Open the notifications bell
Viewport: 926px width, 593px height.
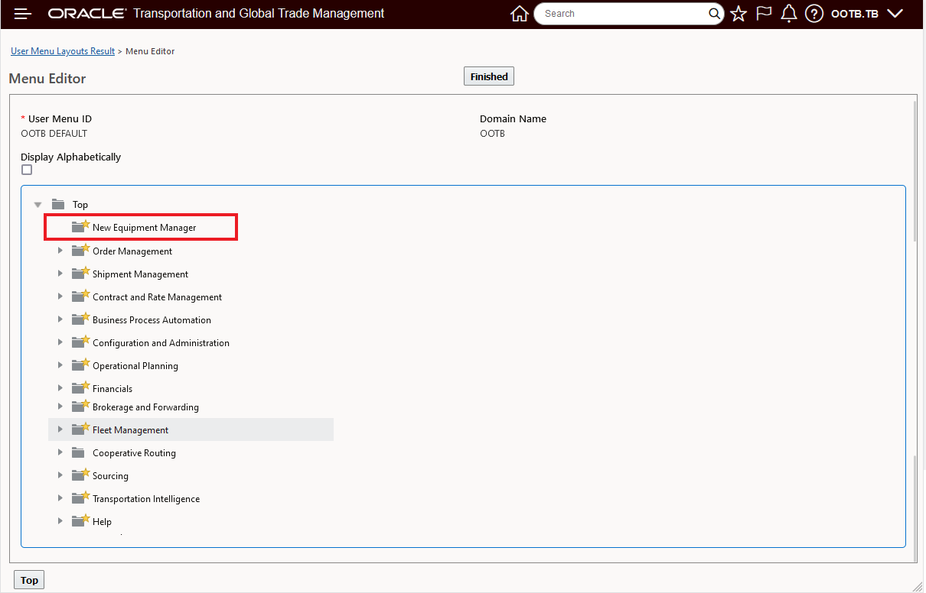(x=789, y=14)
